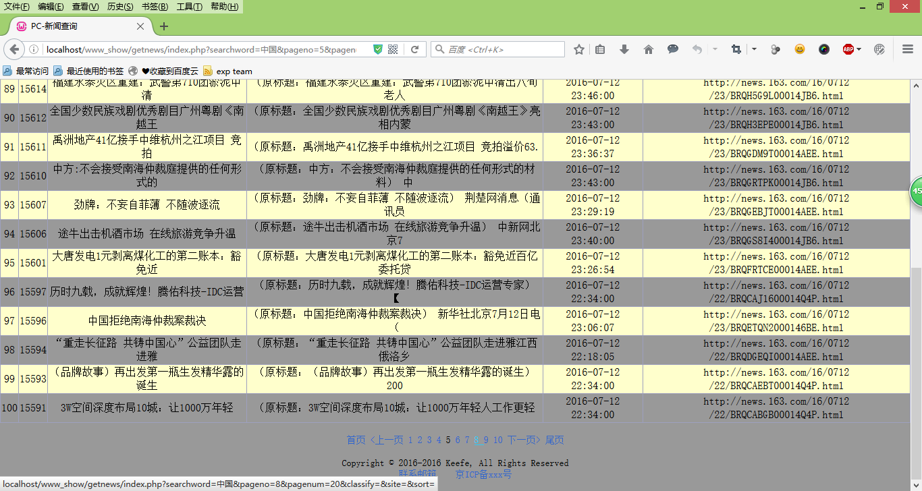
Task: Open the chat bubble toolbar icon
Action: [673, 49]
